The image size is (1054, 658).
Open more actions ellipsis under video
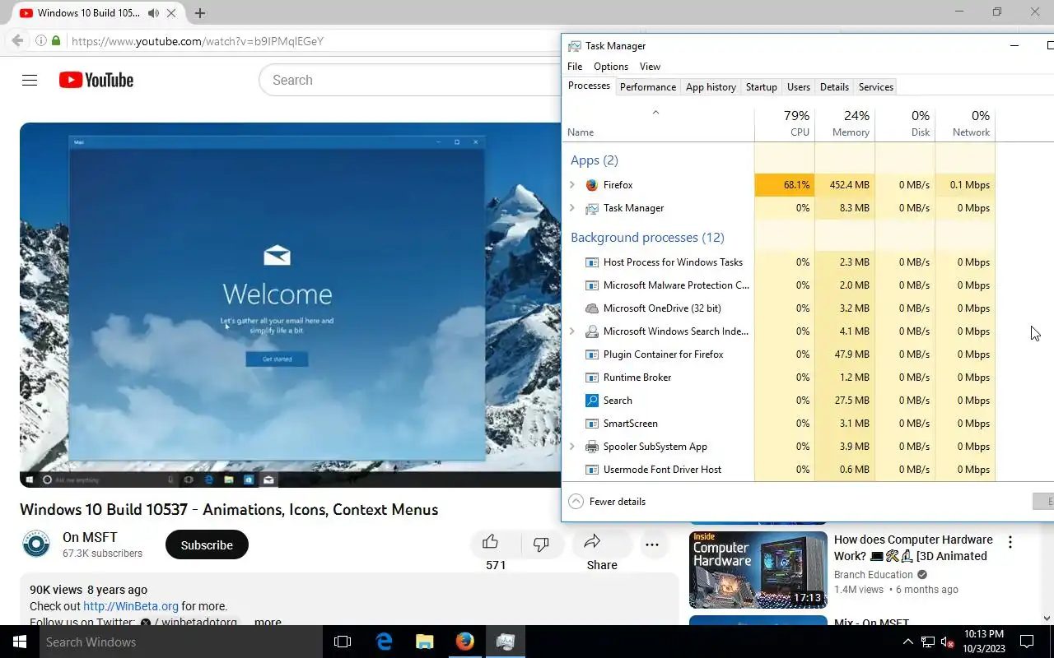pos(652,544)
